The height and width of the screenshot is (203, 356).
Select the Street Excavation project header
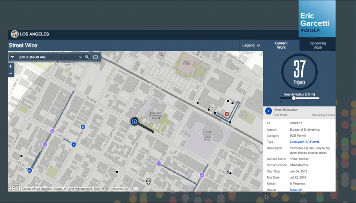[299, 112]
